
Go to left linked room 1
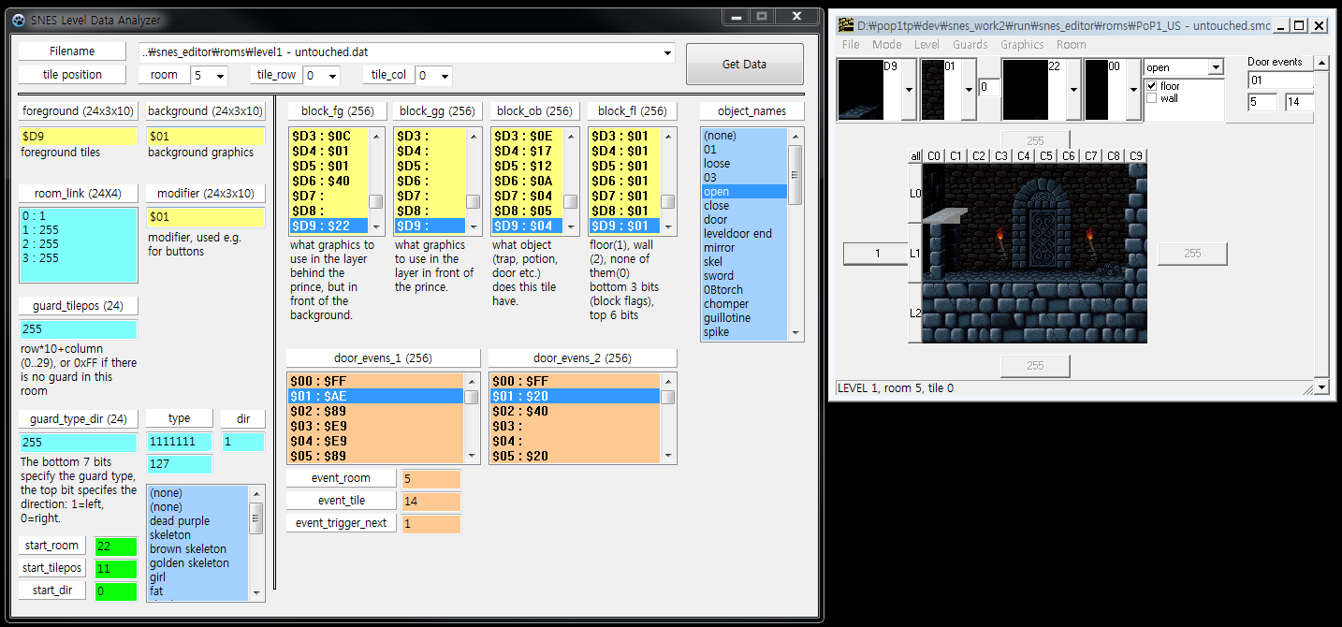(877, 254)
